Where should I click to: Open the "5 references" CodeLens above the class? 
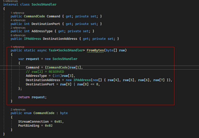pos(8,1)
